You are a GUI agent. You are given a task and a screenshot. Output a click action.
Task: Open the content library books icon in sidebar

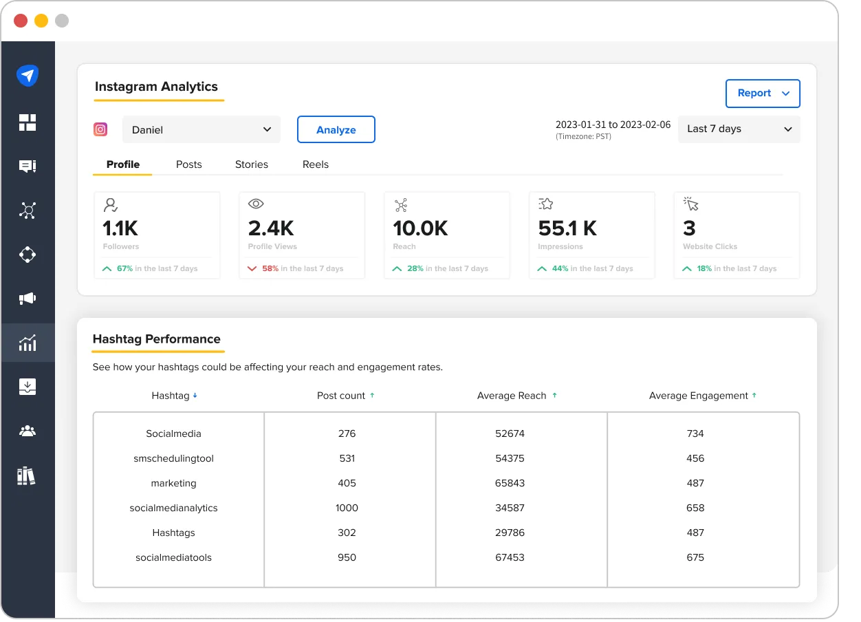coord(28,475)
